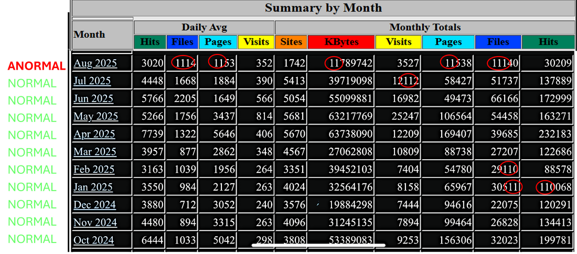Click the white home indicator bar at bottom

coord(318,245)
